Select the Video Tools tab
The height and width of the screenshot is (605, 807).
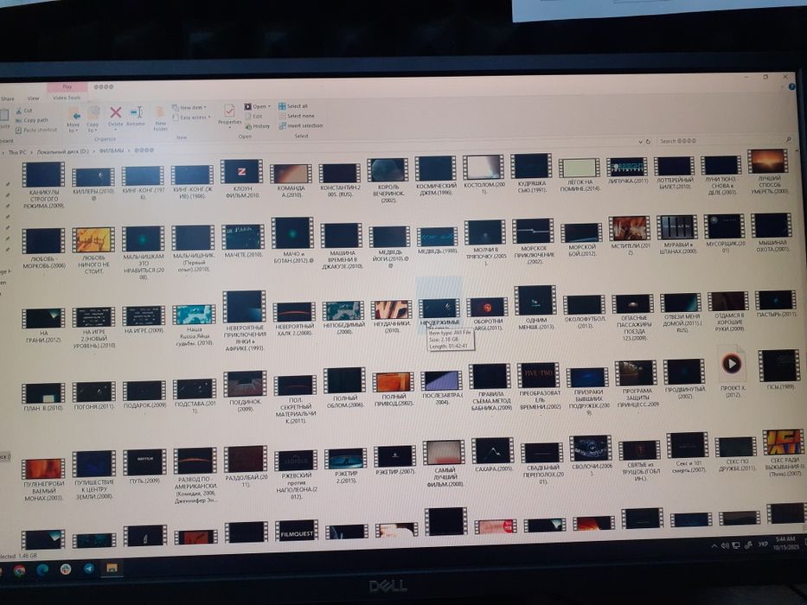(x=67, y=97)
